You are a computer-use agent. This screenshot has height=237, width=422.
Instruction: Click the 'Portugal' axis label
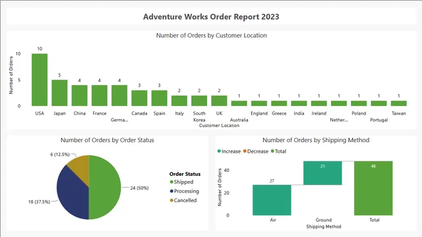click(378, 120)
